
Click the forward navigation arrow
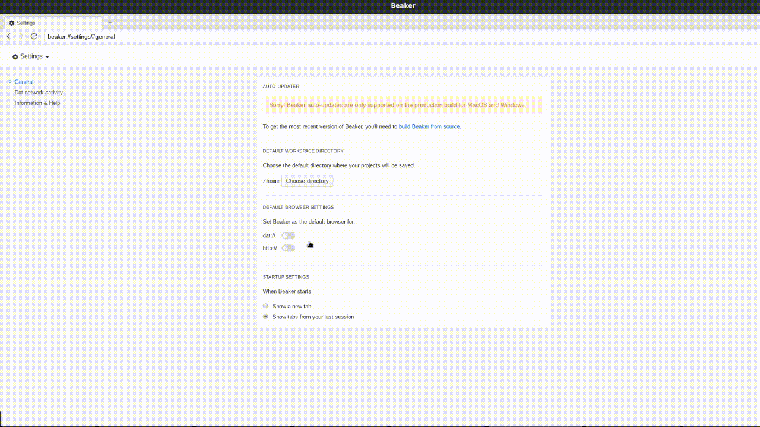tap(21, 36)
